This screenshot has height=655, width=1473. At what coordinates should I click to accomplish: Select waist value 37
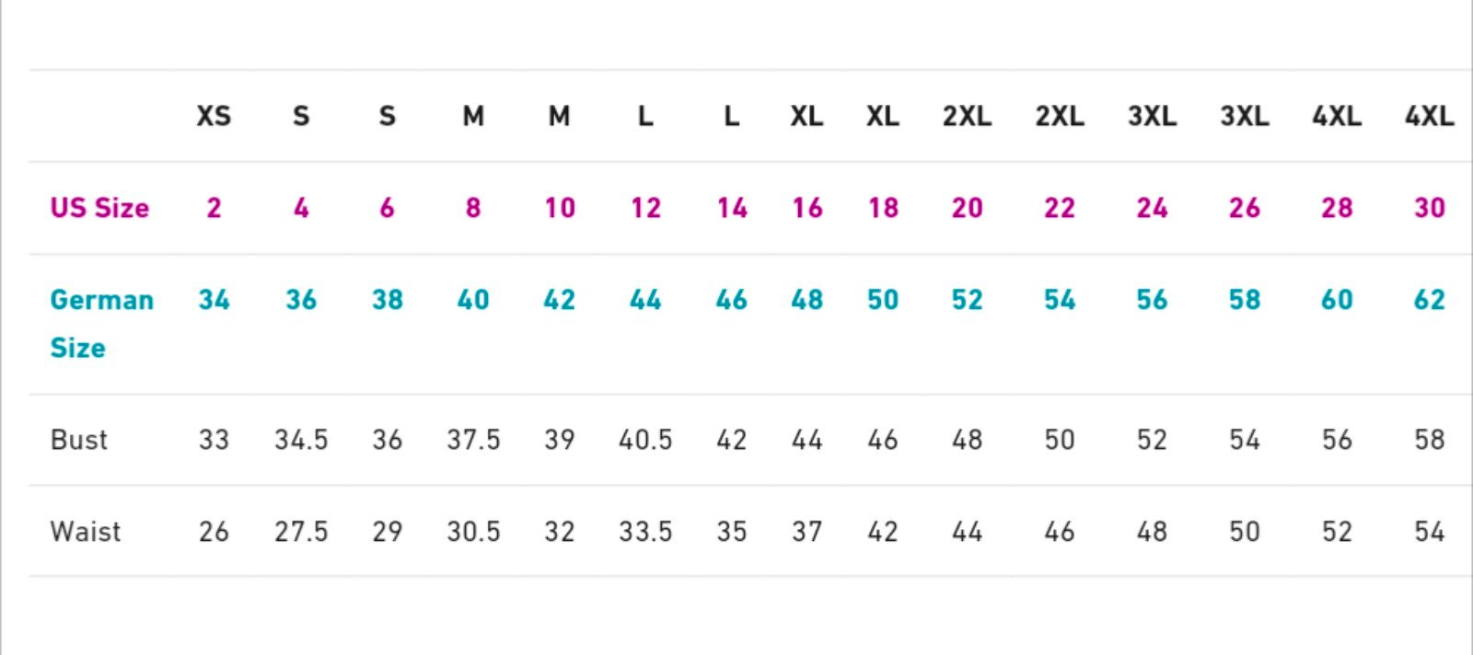[x=807, y=532]
